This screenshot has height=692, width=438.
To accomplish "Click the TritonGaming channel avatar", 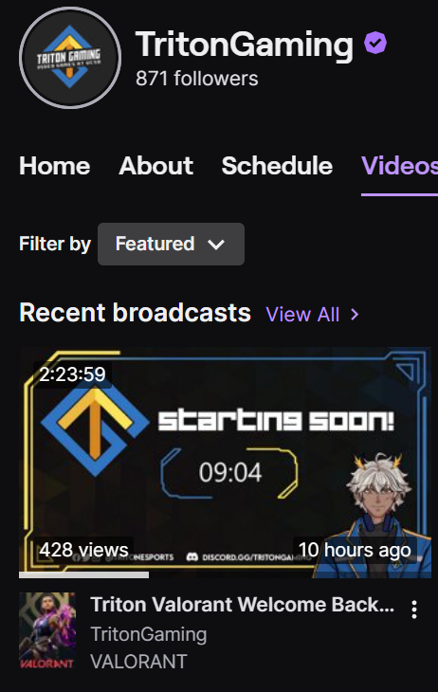I will [x=70, y=58].
